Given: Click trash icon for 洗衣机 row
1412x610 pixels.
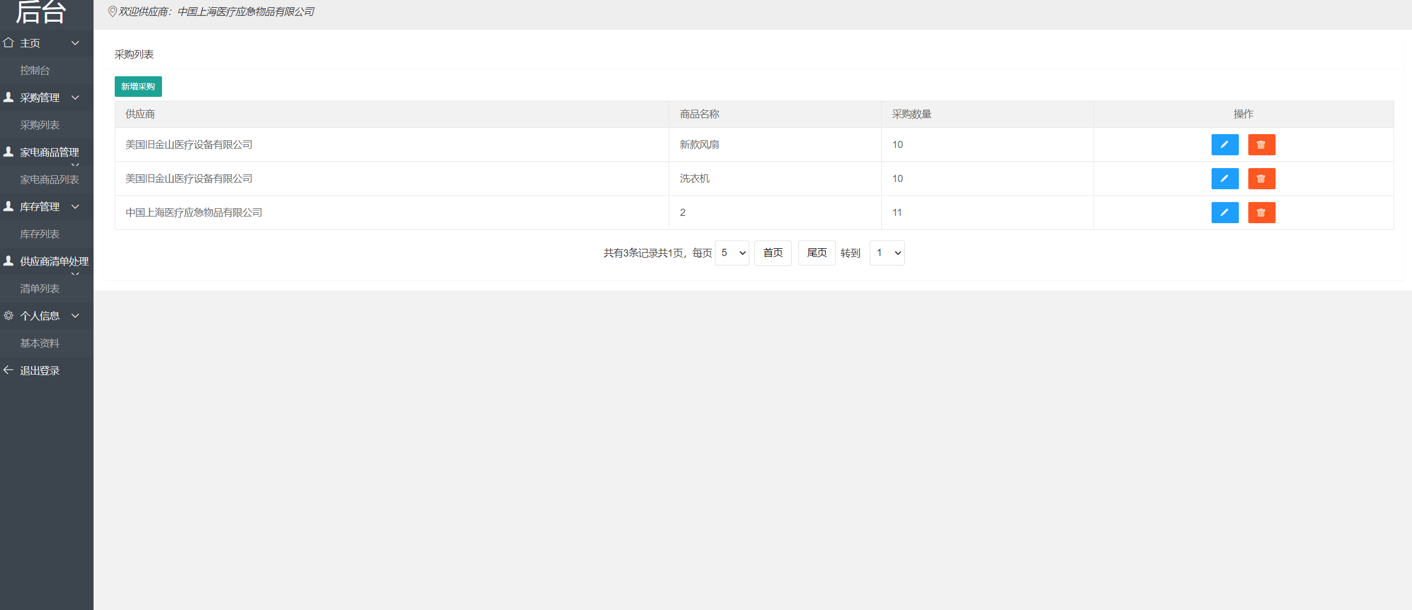Looking at the screenshot, I should (1261, 179).
